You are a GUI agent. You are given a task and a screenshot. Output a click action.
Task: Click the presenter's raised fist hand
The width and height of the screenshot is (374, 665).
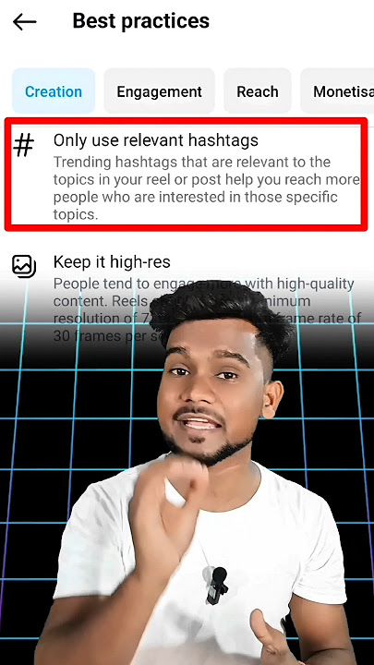coord(170,501)
